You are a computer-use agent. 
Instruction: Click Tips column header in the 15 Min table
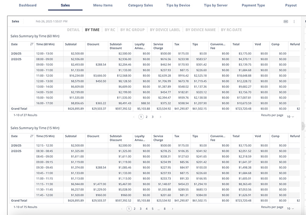[195, 136]
